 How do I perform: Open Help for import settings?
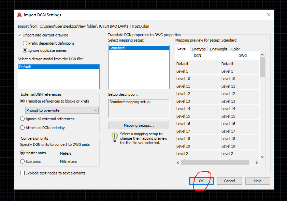(x=258, y=181)
